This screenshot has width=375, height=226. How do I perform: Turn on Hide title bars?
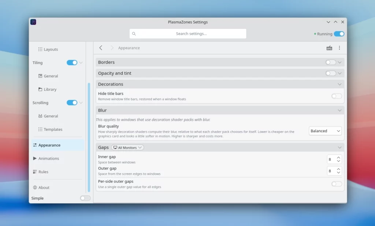coord(337,96)
